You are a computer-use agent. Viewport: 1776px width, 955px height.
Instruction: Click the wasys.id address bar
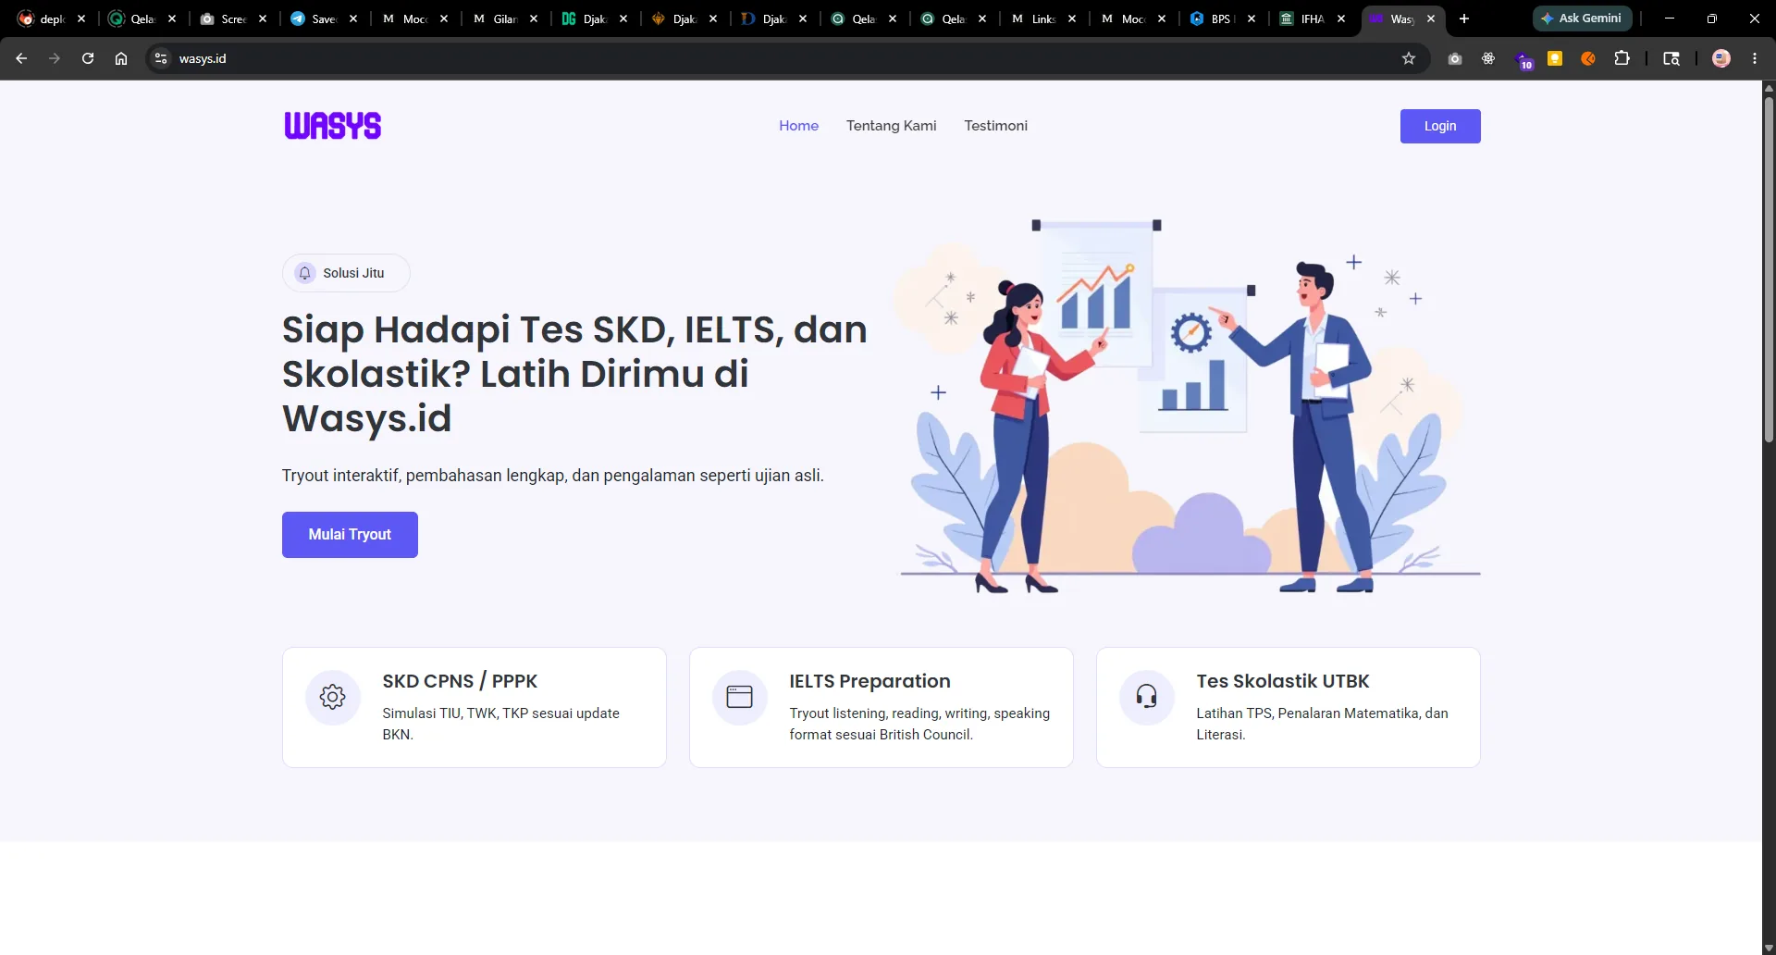[x=786, y=58]
